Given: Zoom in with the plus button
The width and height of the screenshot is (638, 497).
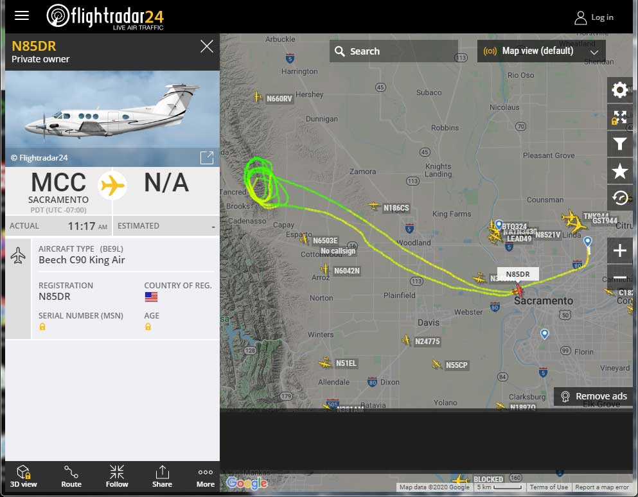Looking at the screenshot, I should (x=619, y=250).
